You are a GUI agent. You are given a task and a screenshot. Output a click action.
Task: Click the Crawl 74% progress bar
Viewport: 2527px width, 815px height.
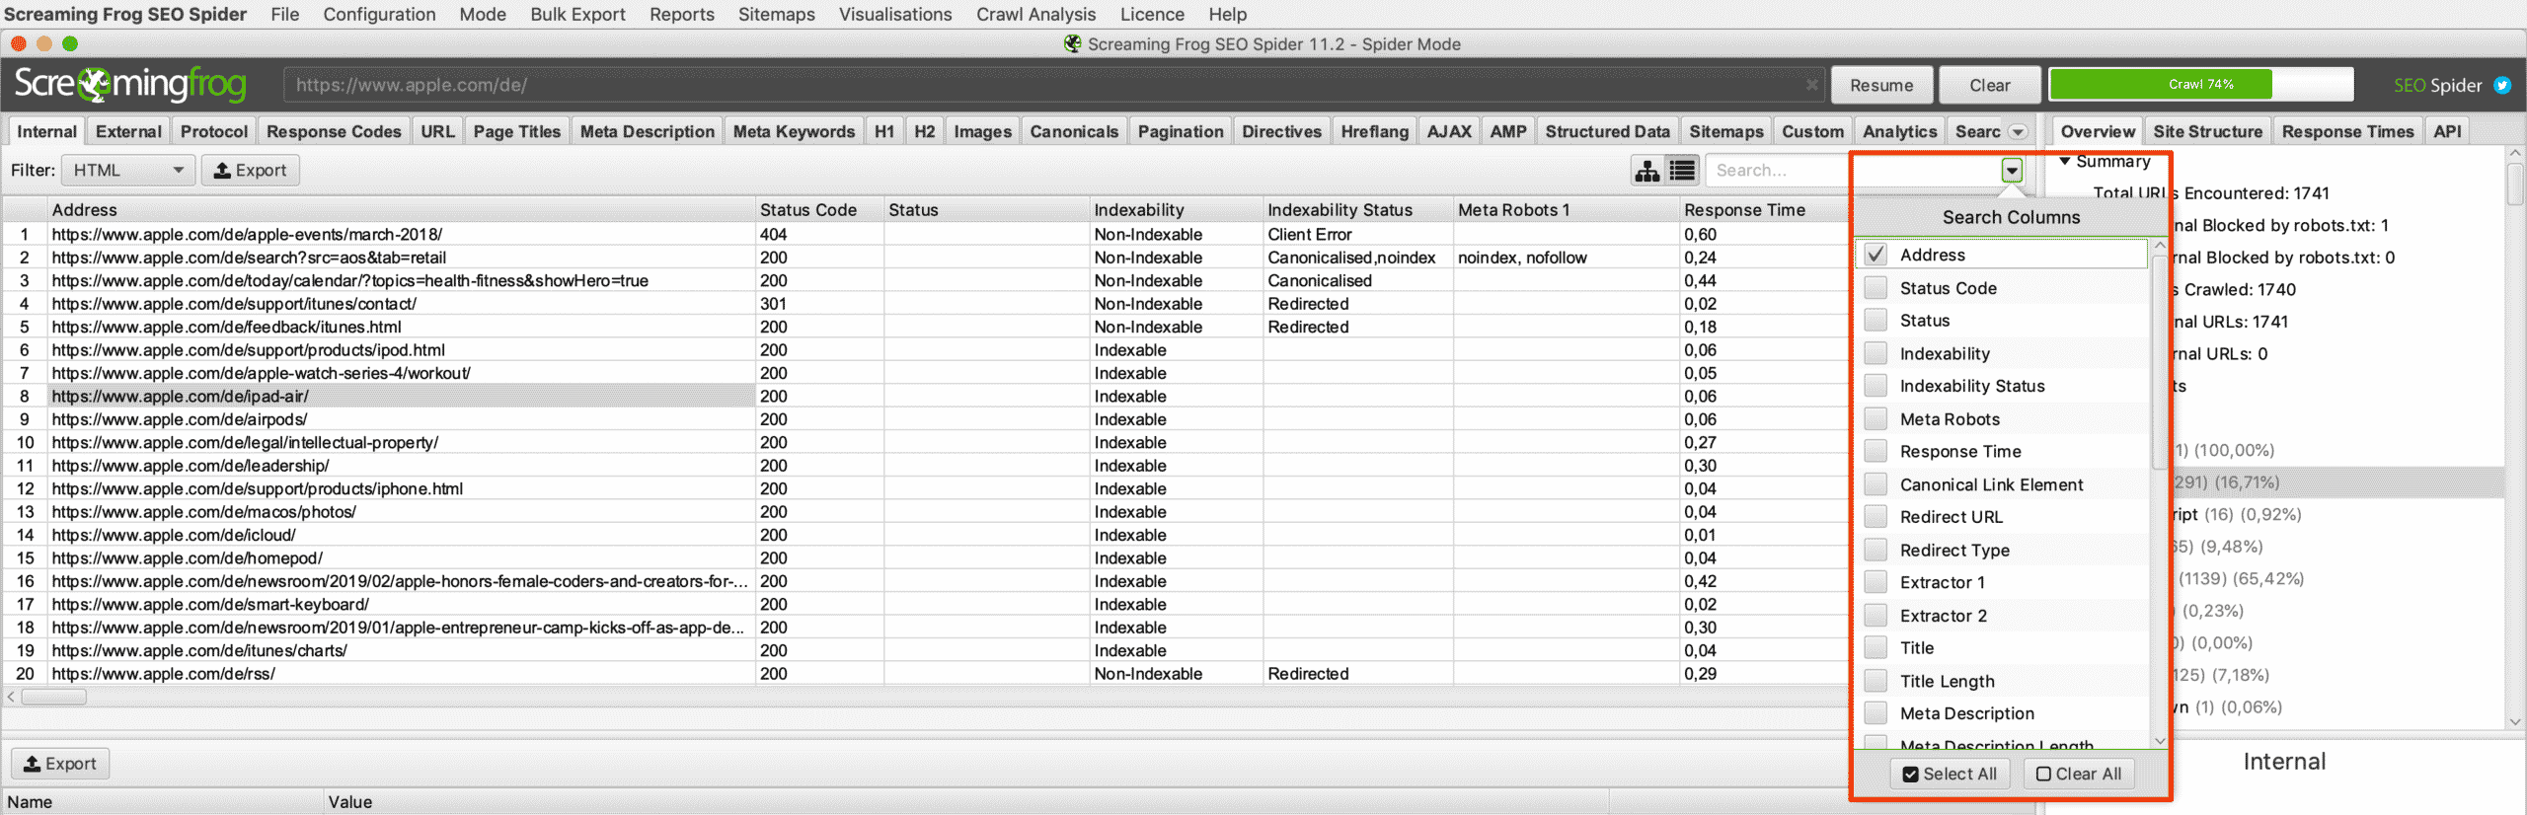[2201, 85]
